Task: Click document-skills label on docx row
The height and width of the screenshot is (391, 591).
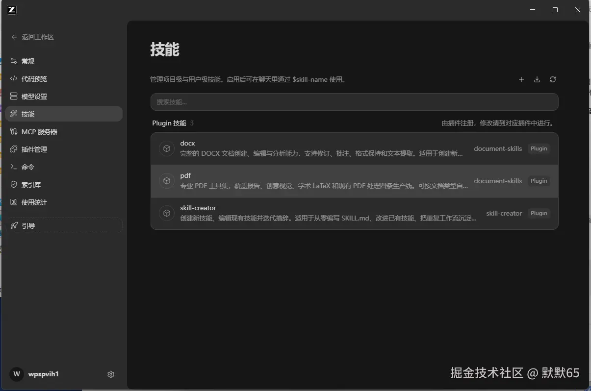Action: click(x=498, y=148)
